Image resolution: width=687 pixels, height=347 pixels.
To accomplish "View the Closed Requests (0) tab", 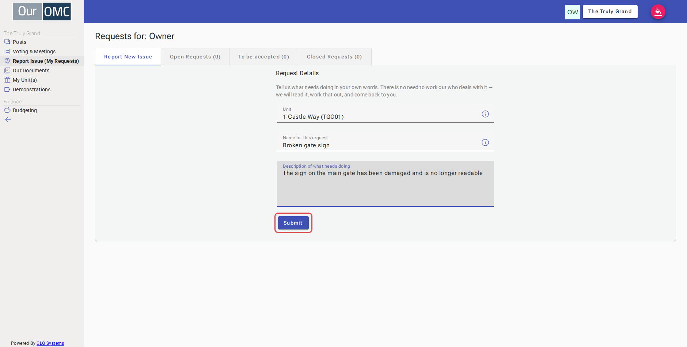I will click(334, 57).
